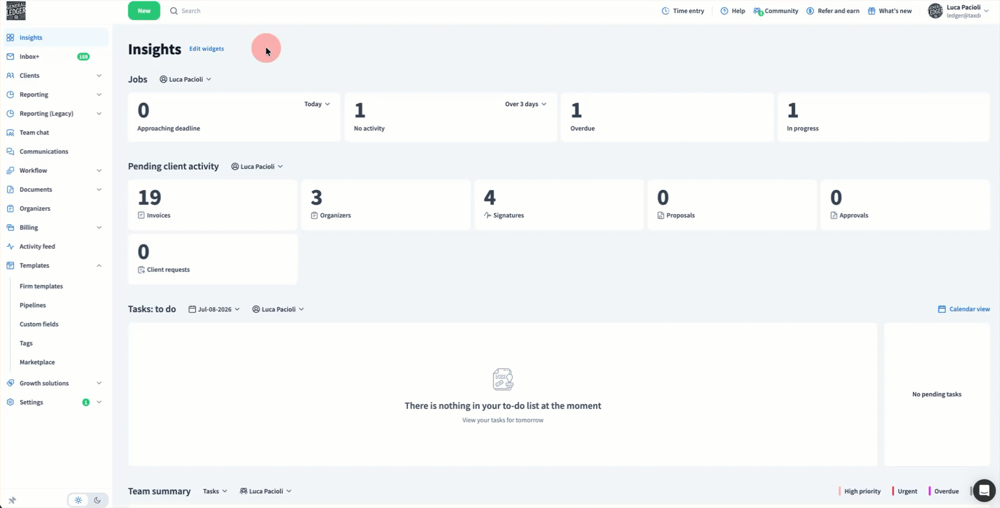Click the General Ledger logo icon
This screenshot has height=508, width=1000.
click(x=16, y=11)
